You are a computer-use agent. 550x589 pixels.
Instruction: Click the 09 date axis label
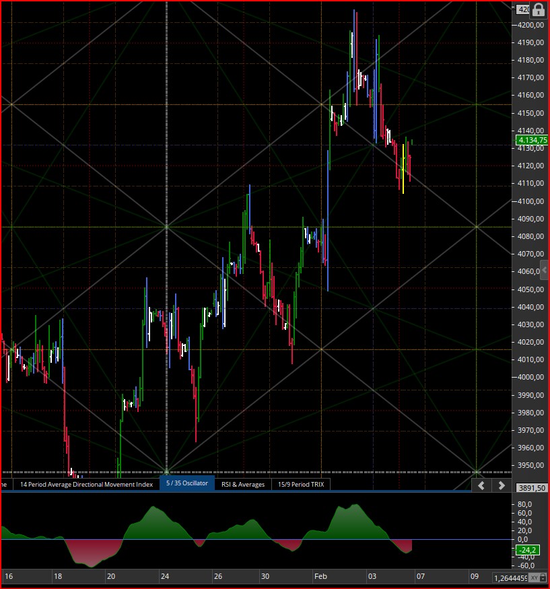point(475,576)
